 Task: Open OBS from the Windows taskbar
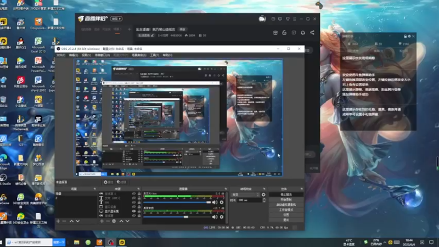(x=111, y=242)
